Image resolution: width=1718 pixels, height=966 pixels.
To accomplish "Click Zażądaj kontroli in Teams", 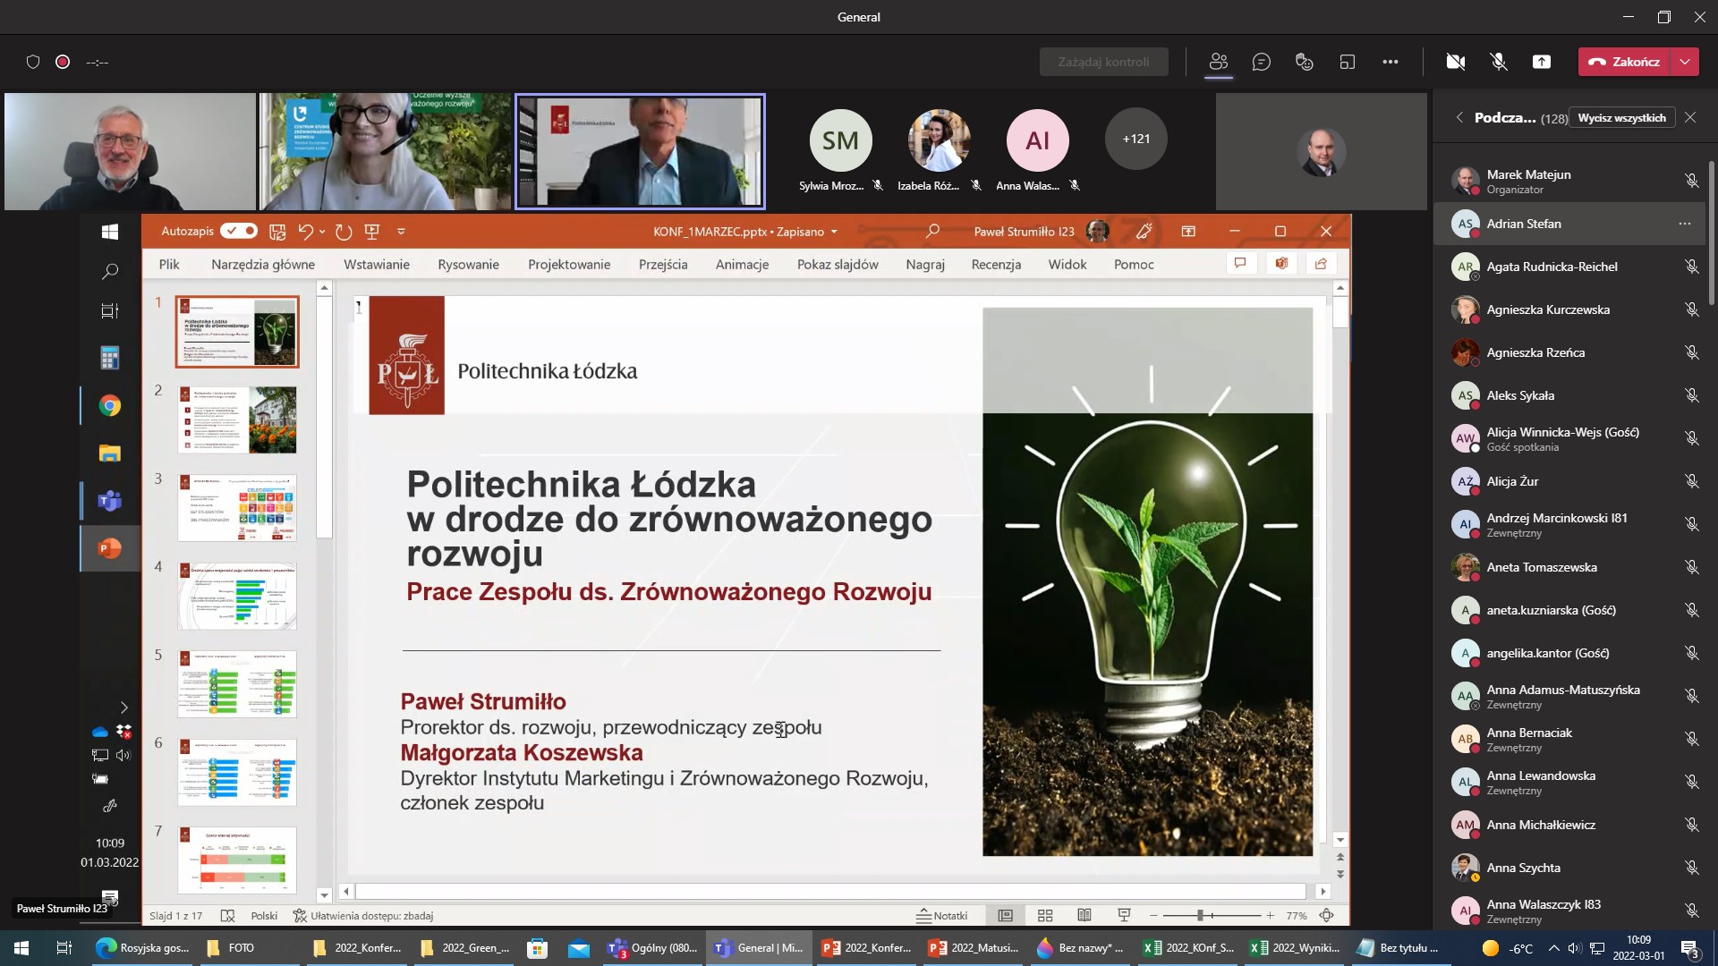I will 1104,62.
